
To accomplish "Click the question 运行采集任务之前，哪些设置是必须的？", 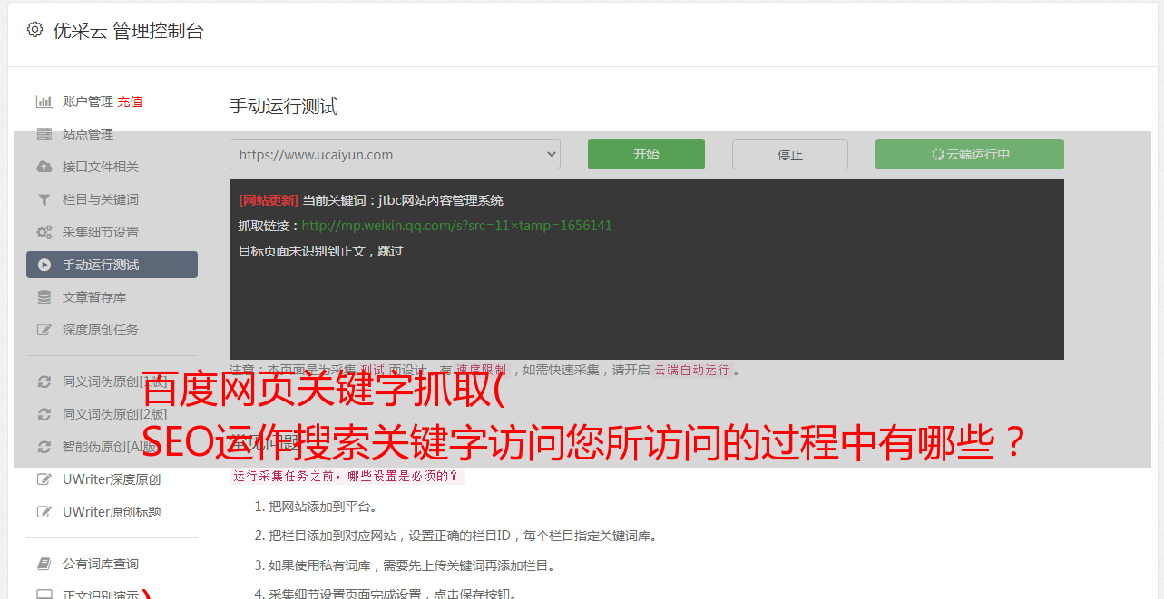I will 347,476.
